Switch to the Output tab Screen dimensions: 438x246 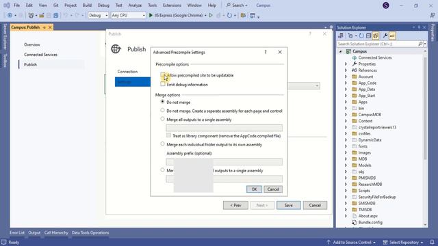point(34,232)
